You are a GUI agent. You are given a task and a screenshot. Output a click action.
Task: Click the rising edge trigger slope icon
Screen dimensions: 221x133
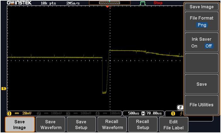click(x=181, y=114)
